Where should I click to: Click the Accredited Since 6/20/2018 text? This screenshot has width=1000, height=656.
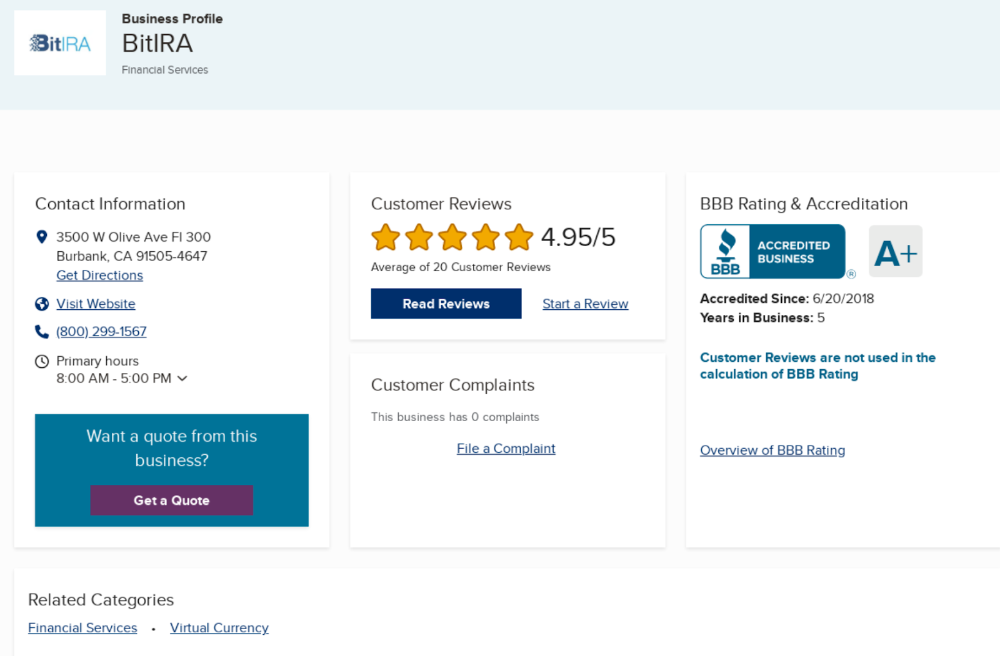pos(787,299)
